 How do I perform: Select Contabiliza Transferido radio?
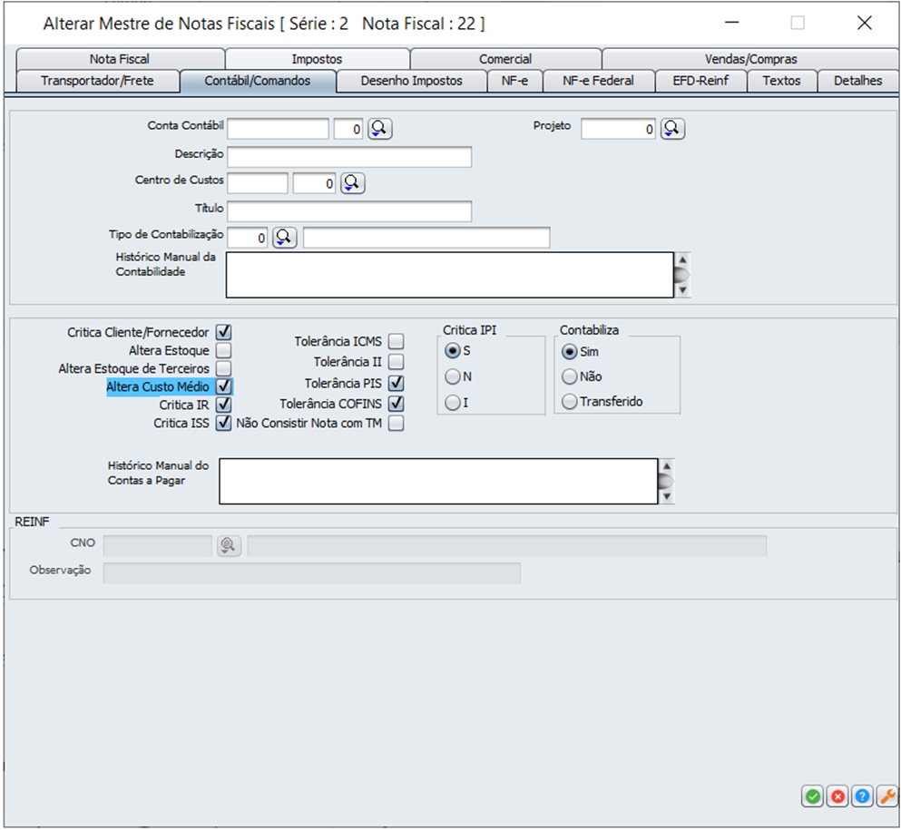570,402
